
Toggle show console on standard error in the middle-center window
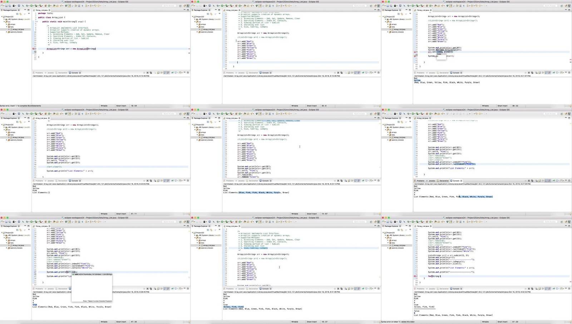coord(359,180)
